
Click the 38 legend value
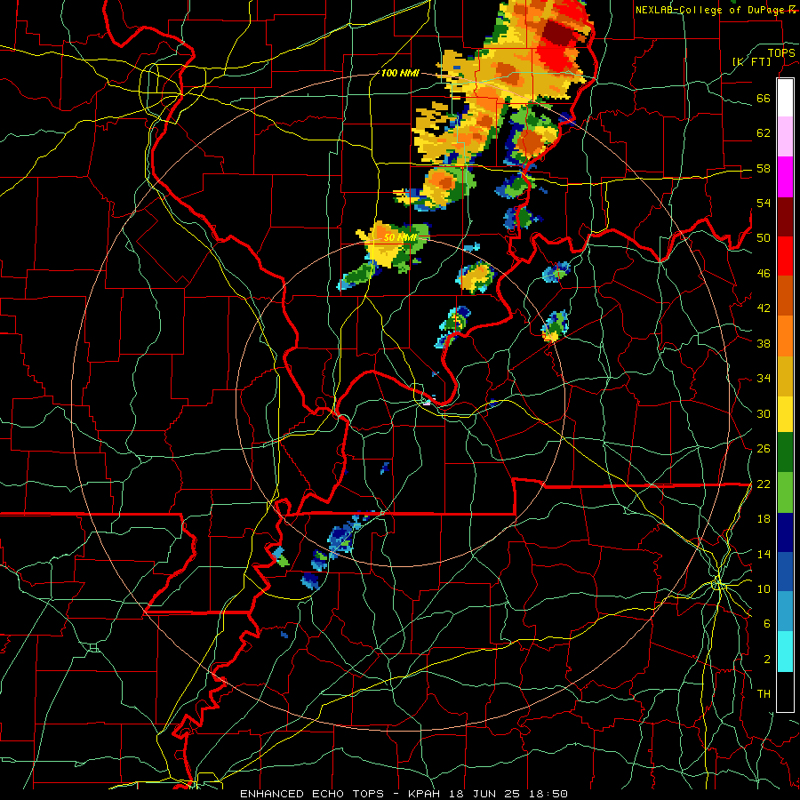pos(764,343)
